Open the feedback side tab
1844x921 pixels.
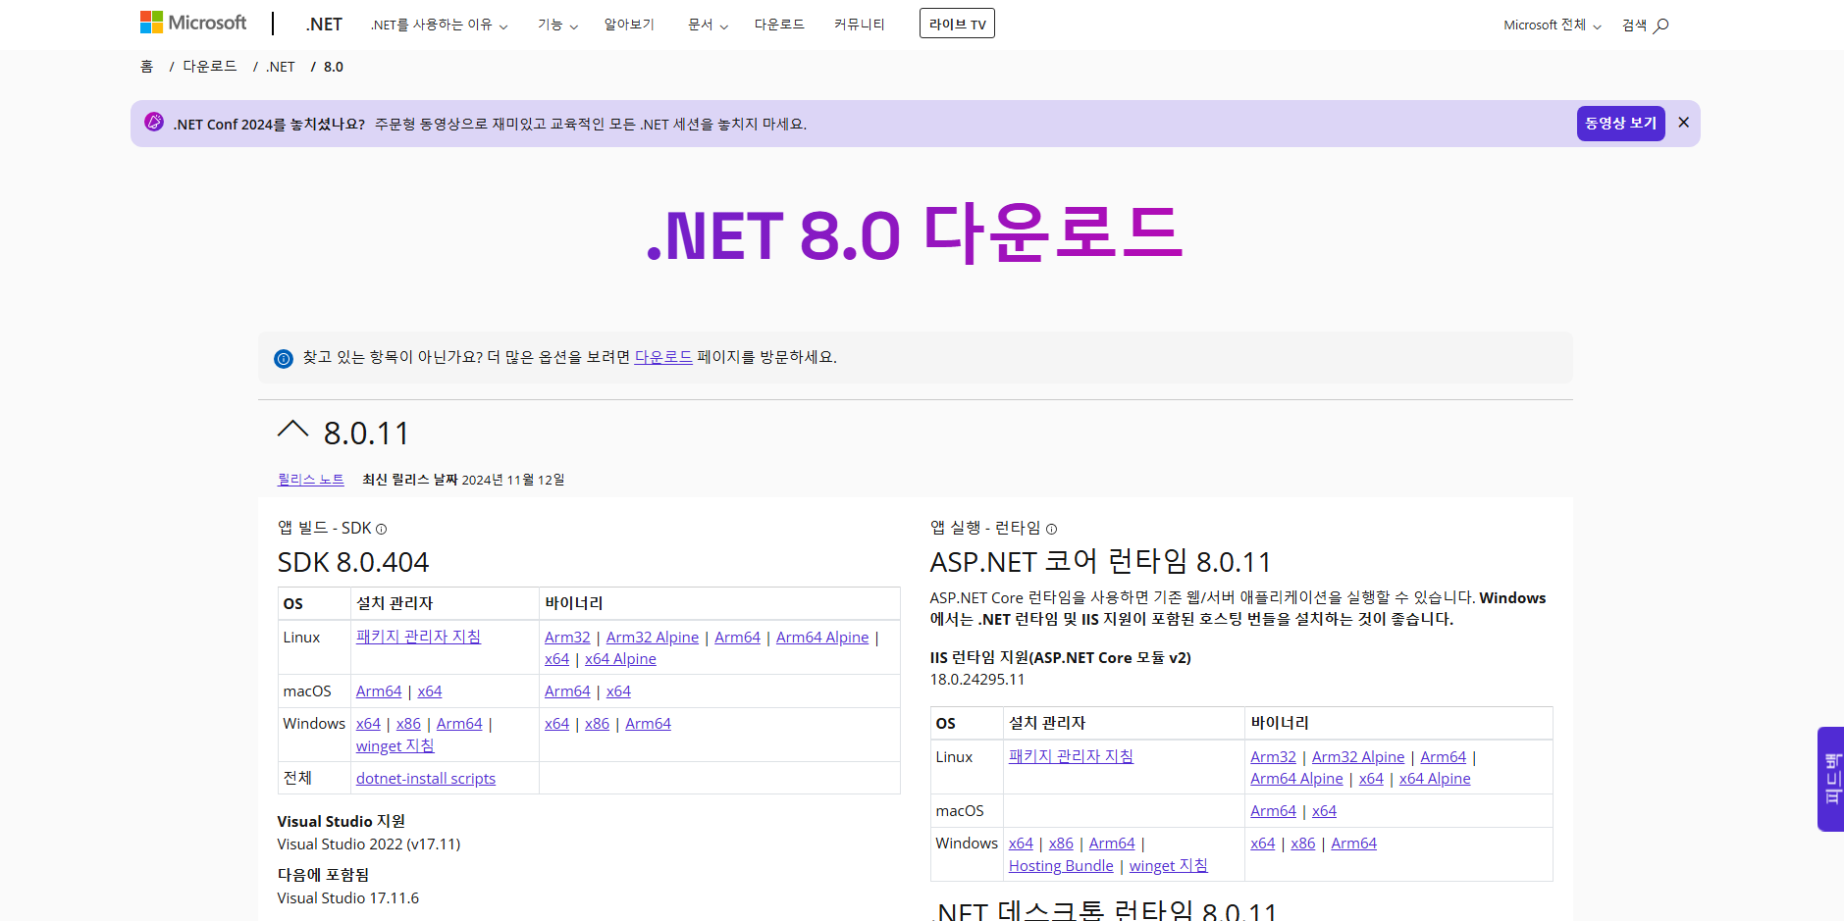coord(1831,779)
